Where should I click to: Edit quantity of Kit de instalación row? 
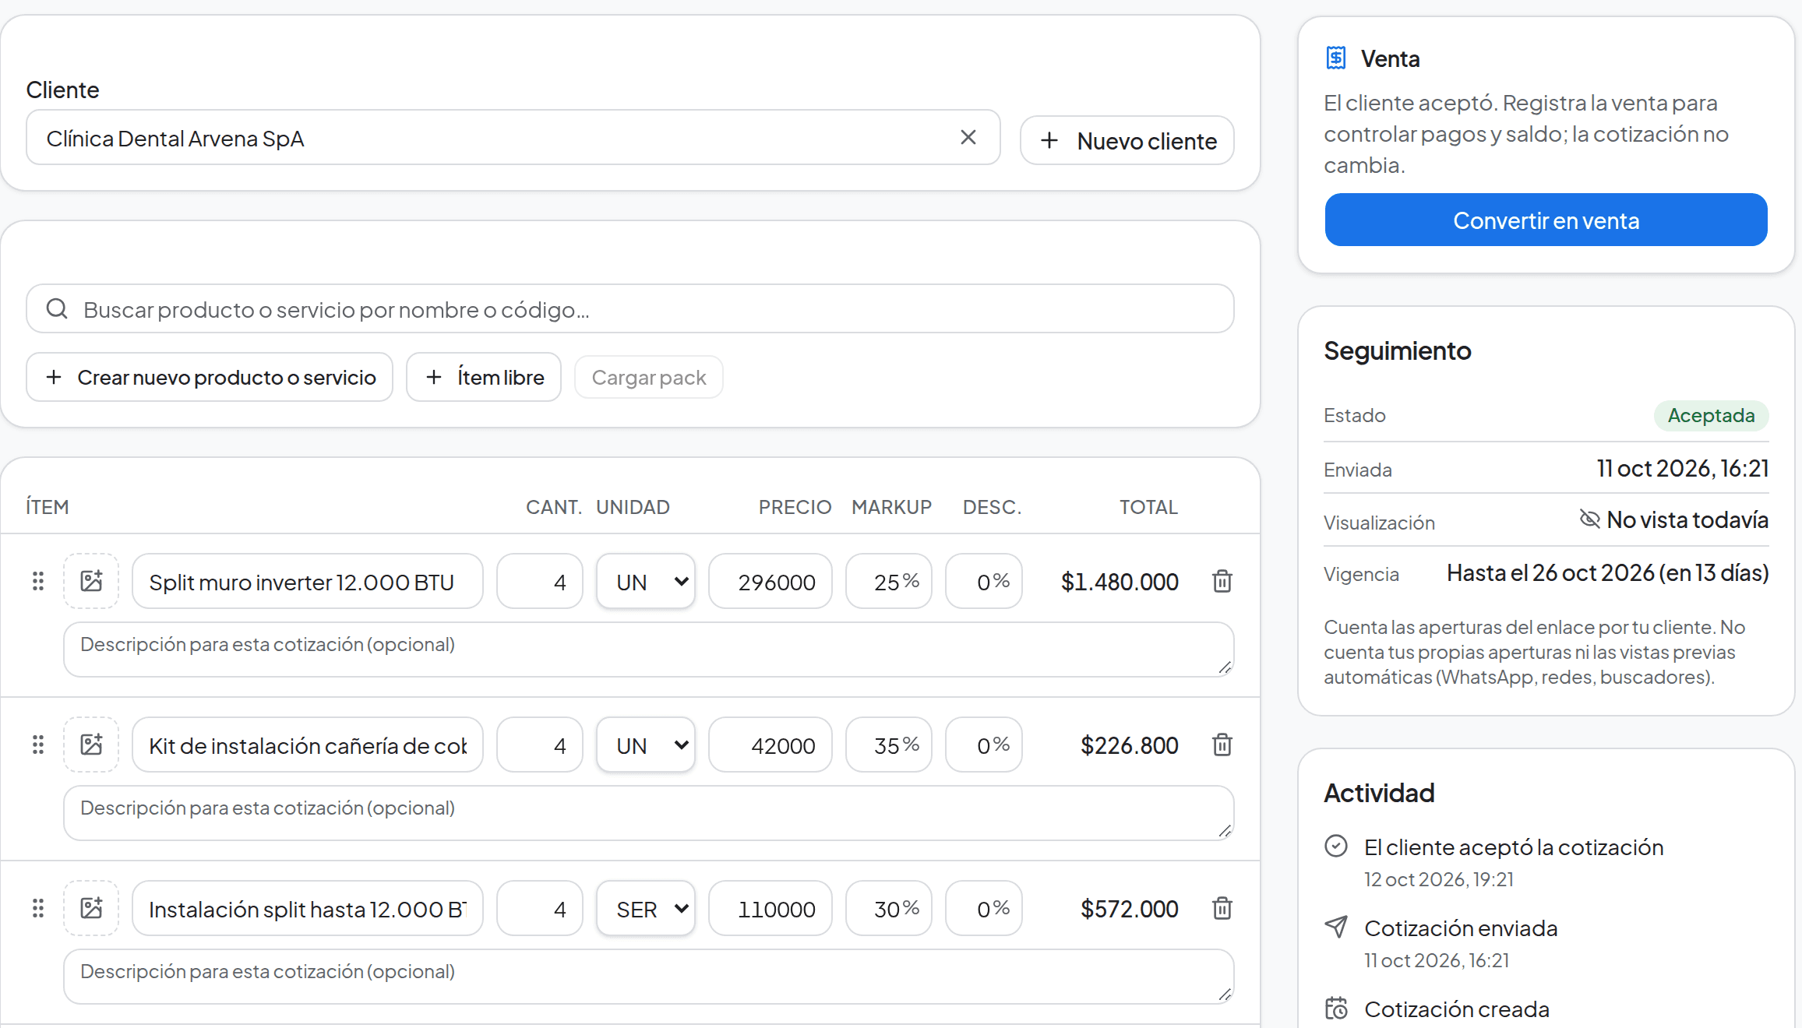540,745
